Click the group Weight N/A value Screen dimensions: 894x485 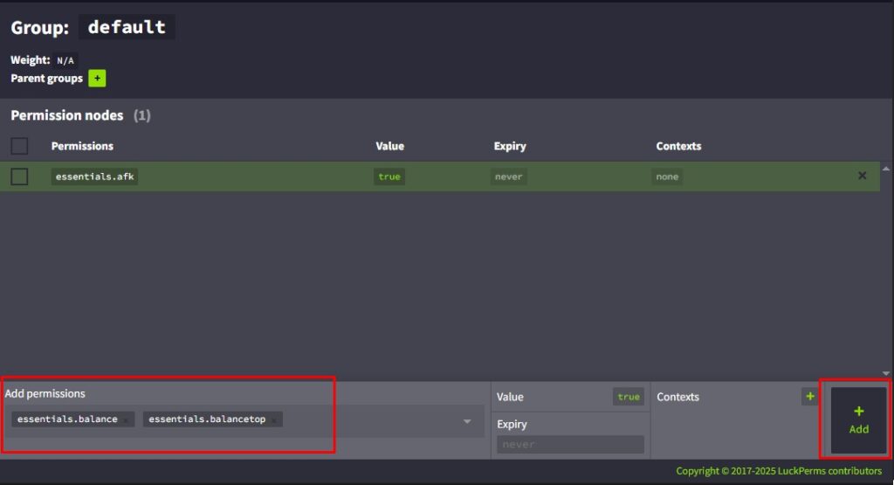pos(65,61)
